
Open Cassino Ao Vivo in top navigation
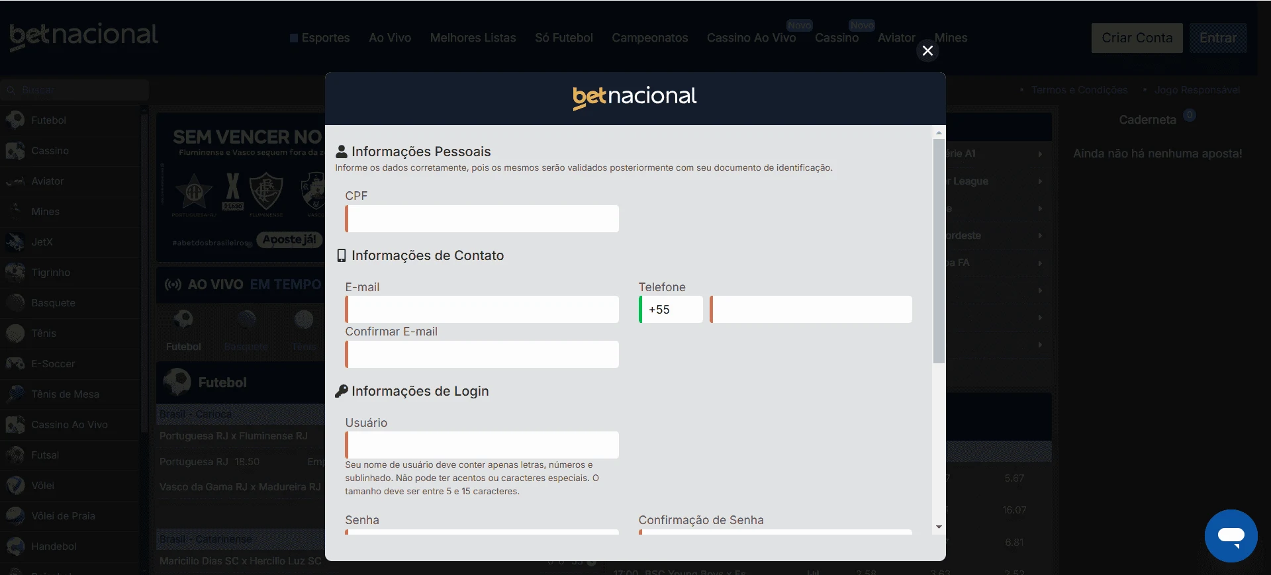[x=751, y=38]
